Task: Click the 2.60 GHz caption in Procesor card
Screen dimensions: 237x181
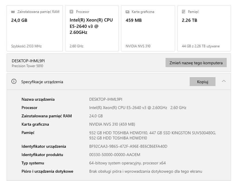Action: pos(77,46)
